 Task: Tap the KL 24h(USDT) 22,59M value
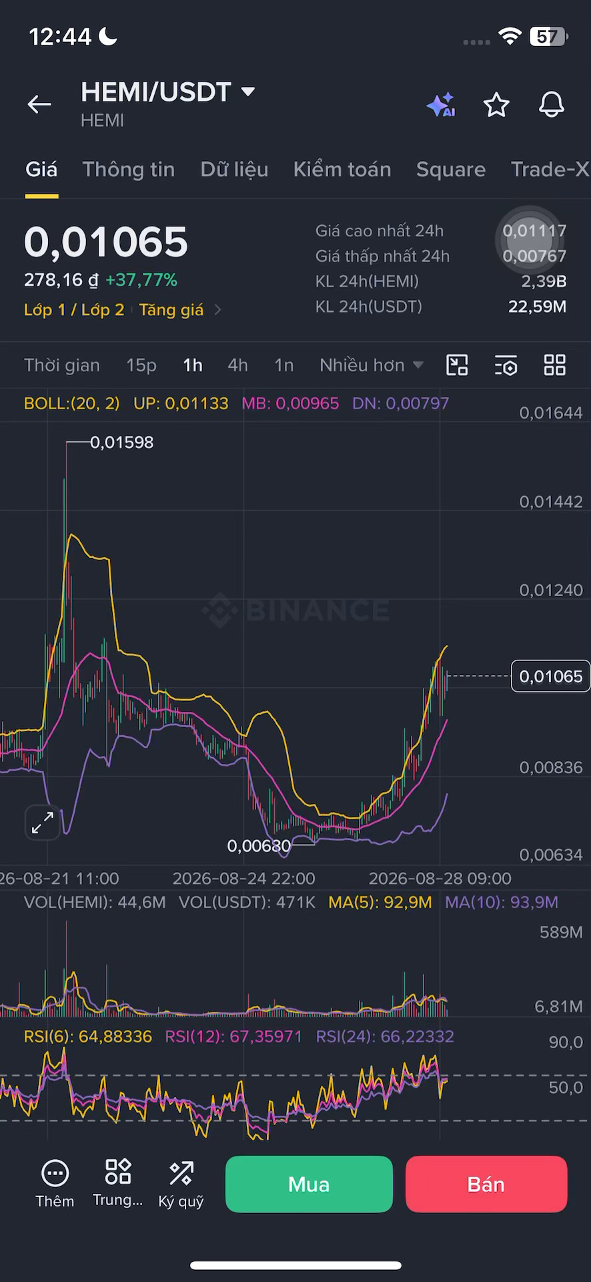point(537,306)
